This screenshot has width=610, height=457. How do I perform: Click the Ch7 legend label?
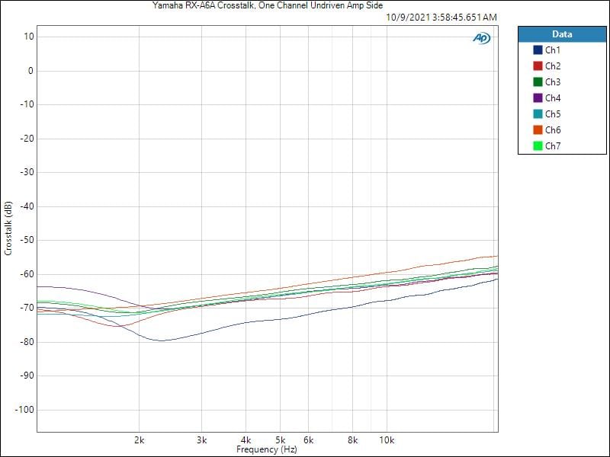553,145
